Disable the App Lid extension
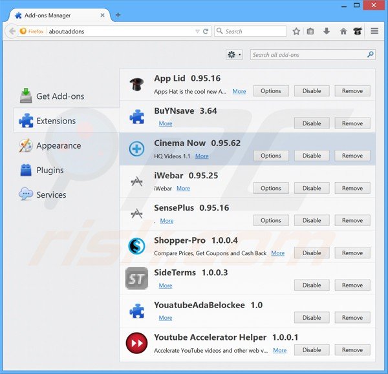This screenshot has height=374, width=388. tap(312, 91)
